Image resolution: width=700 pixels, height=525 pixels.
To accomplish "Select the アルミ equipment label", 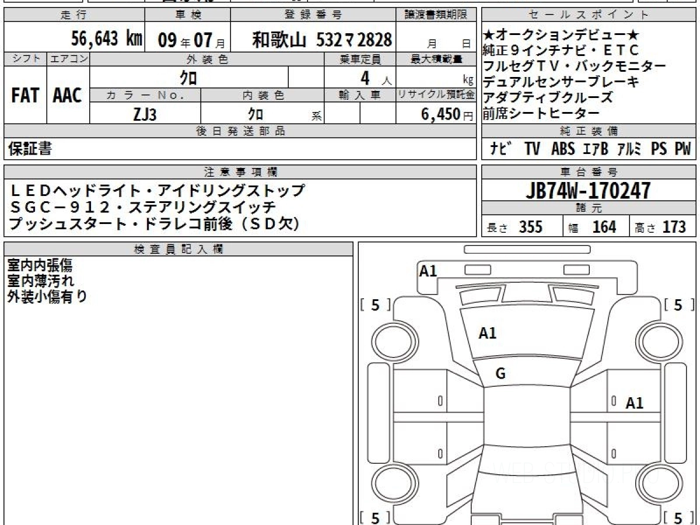I will pos(629,149).
